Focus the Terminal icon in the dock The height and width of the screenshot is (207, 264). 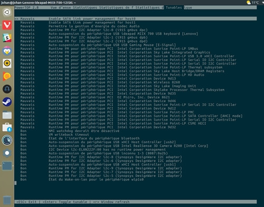tap(7, 166)
